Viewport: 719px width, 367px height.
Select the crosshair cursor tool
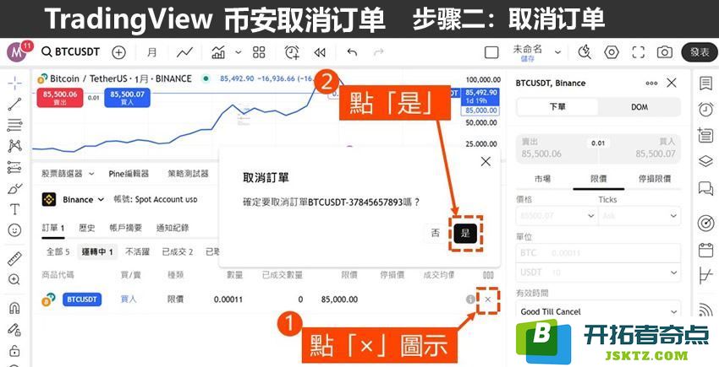pos(14,83)
